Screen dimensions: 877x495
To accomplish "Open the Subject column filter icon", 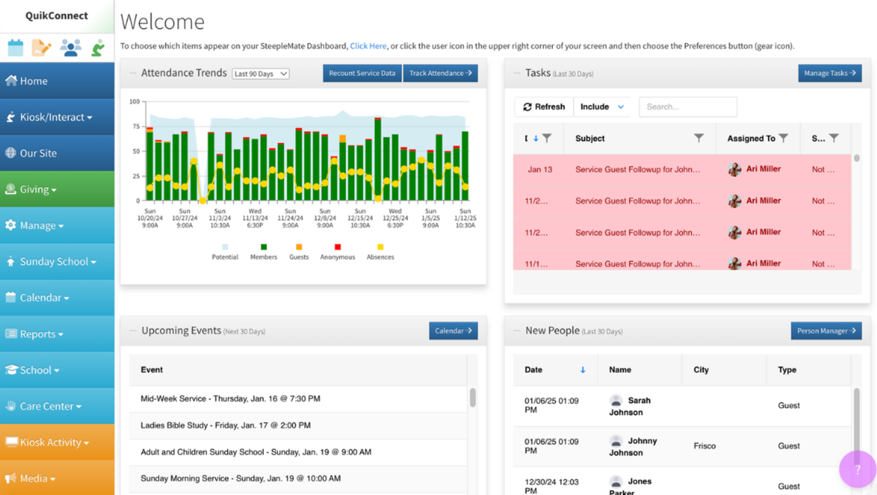I will 699,138.
